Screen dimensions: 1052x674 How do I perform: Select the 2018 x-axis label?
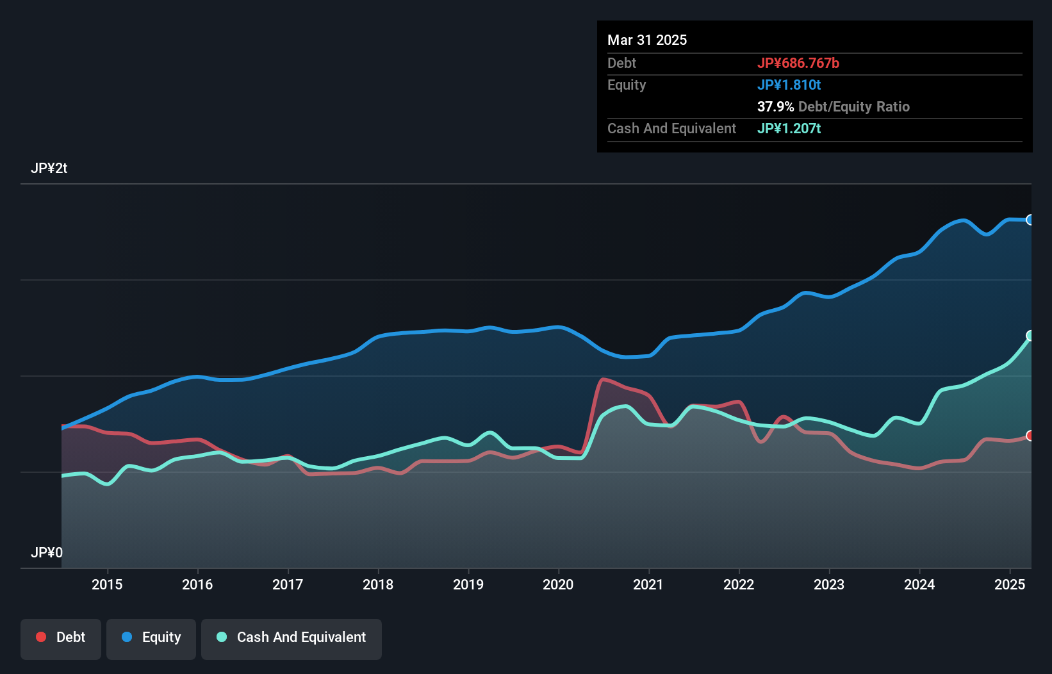[378, 584]
